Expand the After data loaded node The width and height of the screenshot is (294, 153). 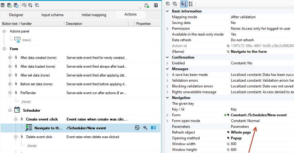pyautogui.click(x=10, y=66)
